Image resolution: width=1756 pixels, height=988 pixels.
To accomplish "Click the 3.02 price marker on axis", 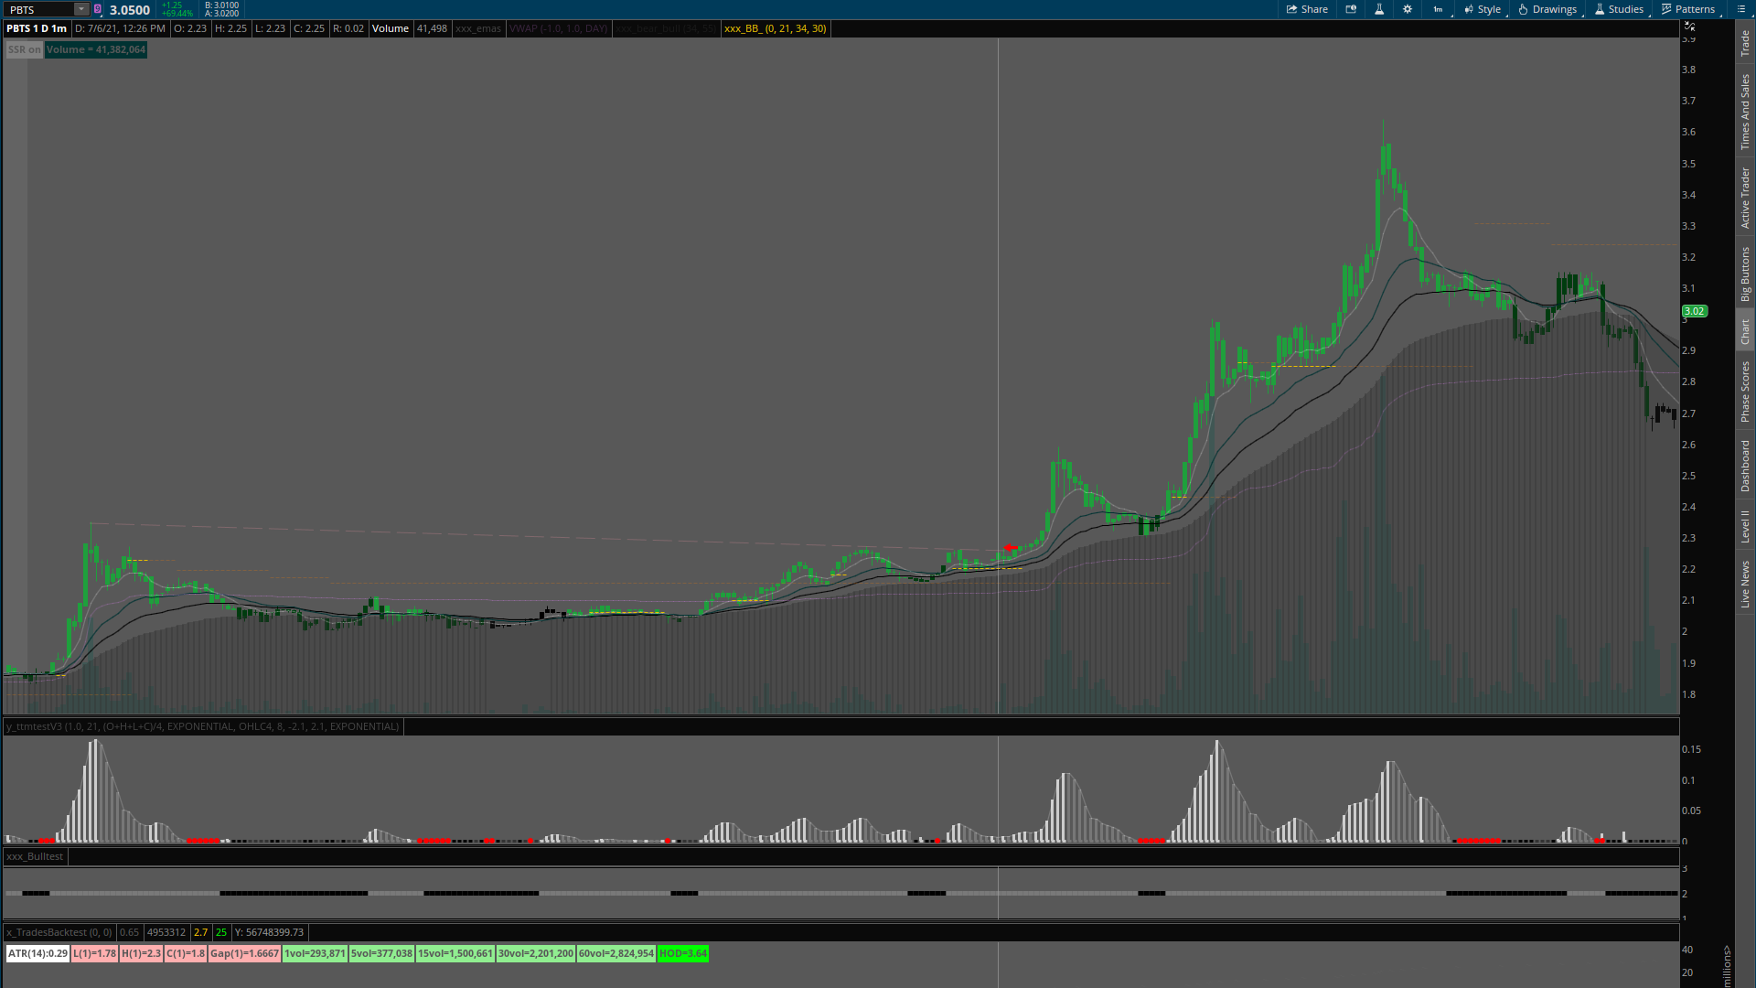I will click(x=1694, y=311).
